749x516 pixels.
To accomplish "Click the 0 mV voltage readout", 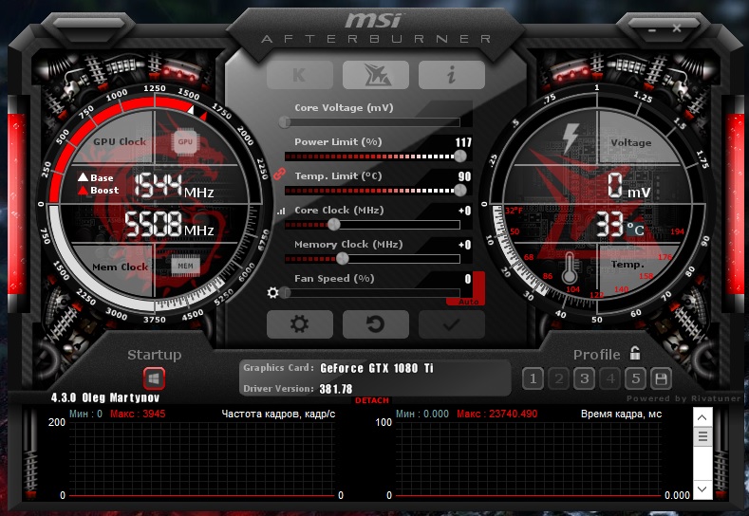I will pyautogui.click(x=628, y=186).
